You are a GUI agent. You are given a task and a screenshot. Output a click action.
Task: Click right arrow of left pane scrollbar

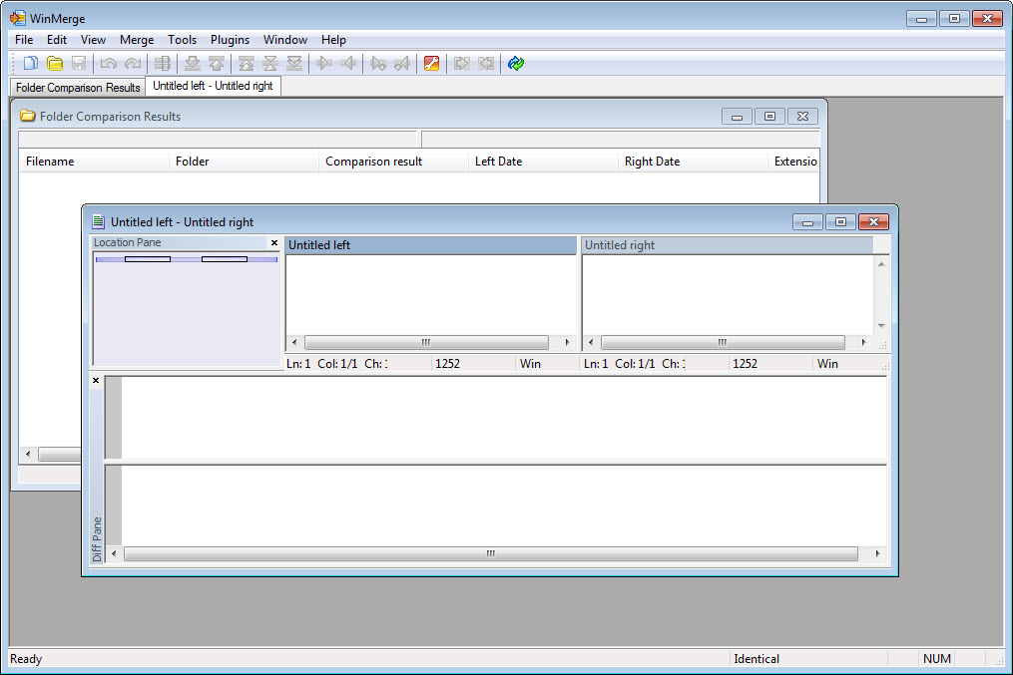click(567, 343)
